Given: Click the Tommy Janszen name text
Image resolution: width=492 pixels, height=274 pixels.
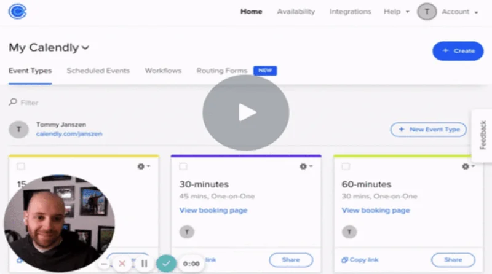Looking at the screenshot, I should coord(61,125).
